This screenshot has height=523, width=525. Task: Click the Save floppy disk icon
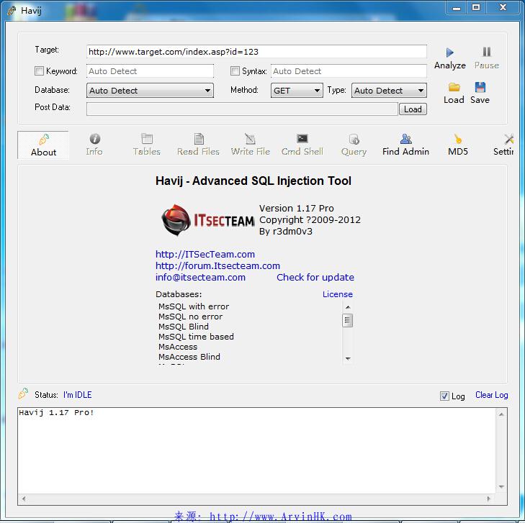click(x=480, y=87)
